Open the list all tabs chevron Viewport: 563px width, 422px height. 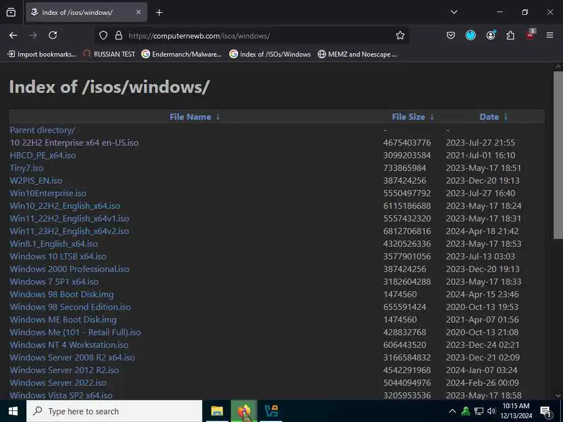[x=454, y=12]
